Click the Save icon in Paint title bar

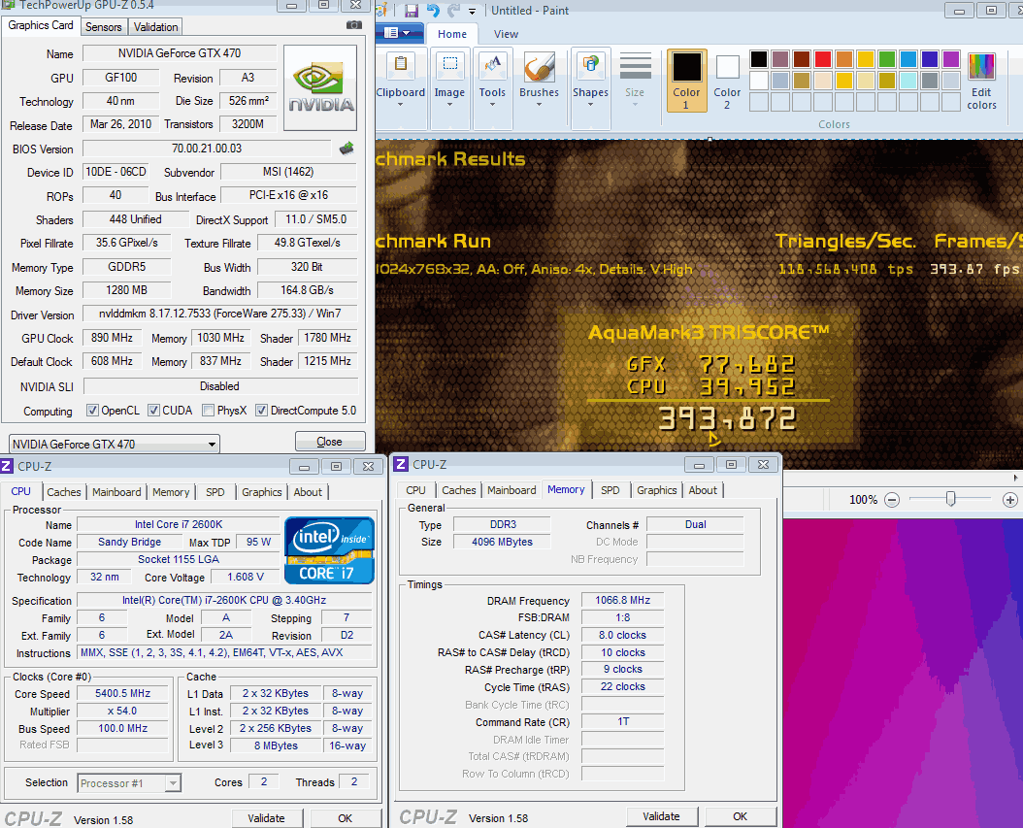click(x=411, y=11)
